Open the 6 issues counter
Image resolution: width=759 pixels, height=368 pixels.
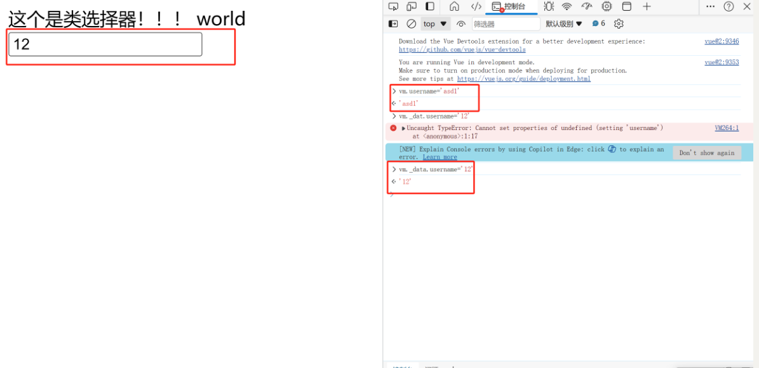point(599,23)
